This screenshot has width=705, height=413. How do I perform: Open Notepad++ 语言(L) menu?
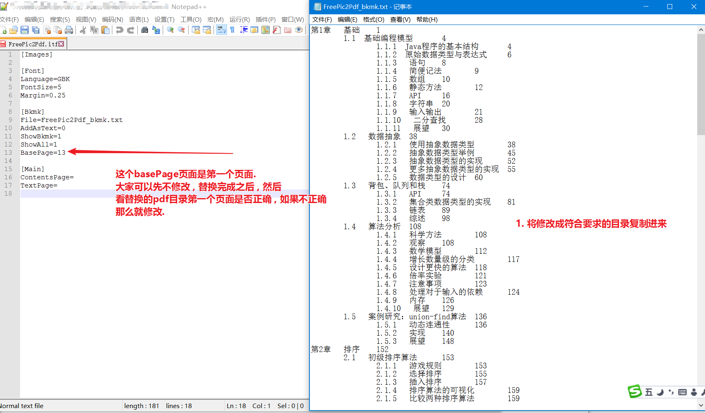pos(139,19)
